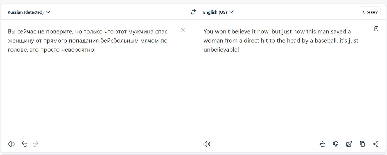This screenshot has width=387, height=155.
Task: Copy the translated text to clipboard
Action: (362, 144)
